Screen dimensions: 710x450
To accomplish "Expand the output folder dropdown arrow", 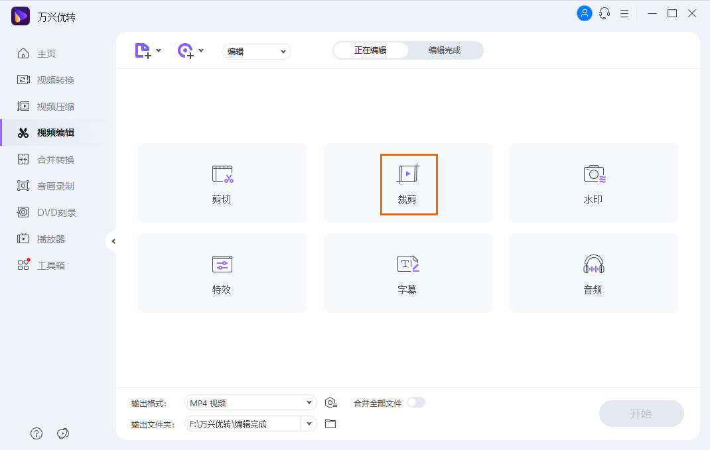I will coord(309,423).
